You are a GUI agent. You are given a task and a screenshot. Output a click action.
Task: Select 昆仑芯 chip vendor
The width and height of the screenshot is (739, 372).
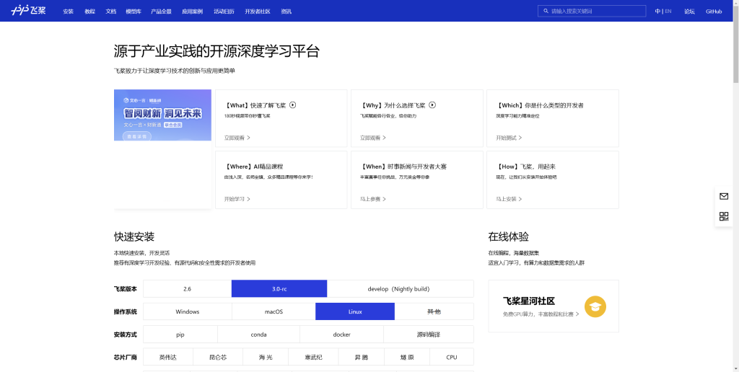tap(218, 358)
